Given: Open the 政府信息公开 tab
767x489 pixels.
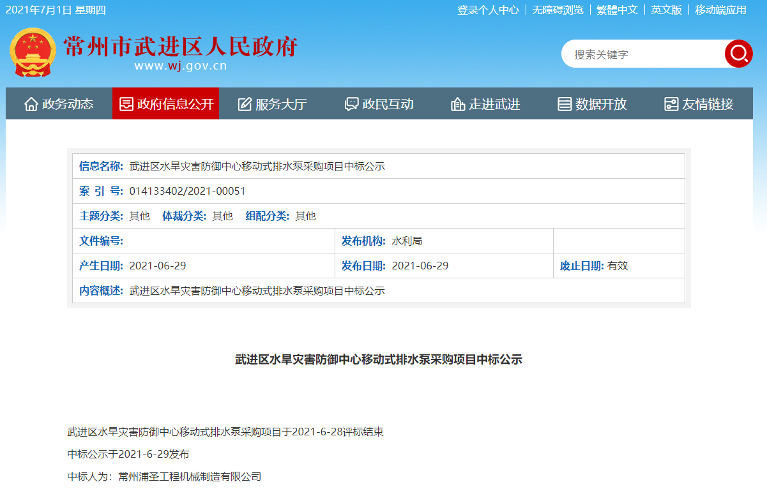Looking at the screenshot, I should (166, 103).
